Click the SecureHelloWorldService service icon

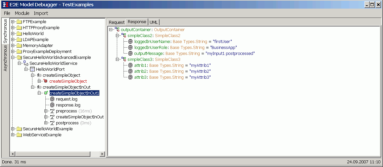point(26,63)
